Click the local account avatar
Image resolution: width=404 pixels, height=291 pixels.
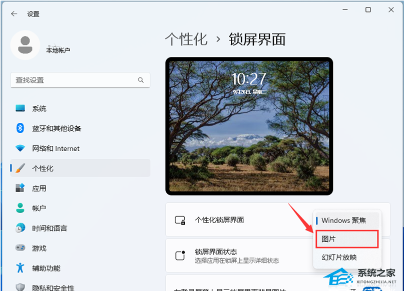click(x=25, y=45)
